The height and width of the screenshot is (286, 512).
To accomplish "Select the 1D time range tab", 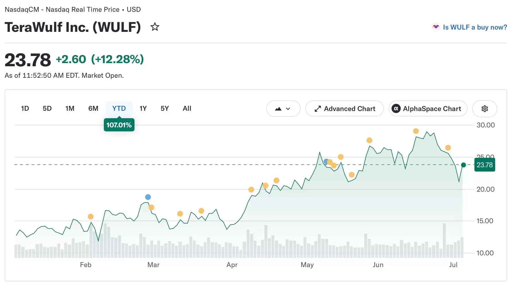I will click(25, 108).
